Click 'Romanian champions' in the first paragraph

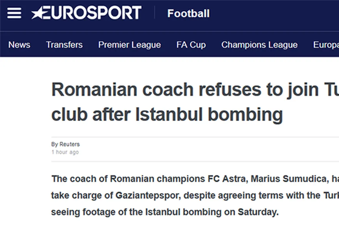tap(157, 179)
